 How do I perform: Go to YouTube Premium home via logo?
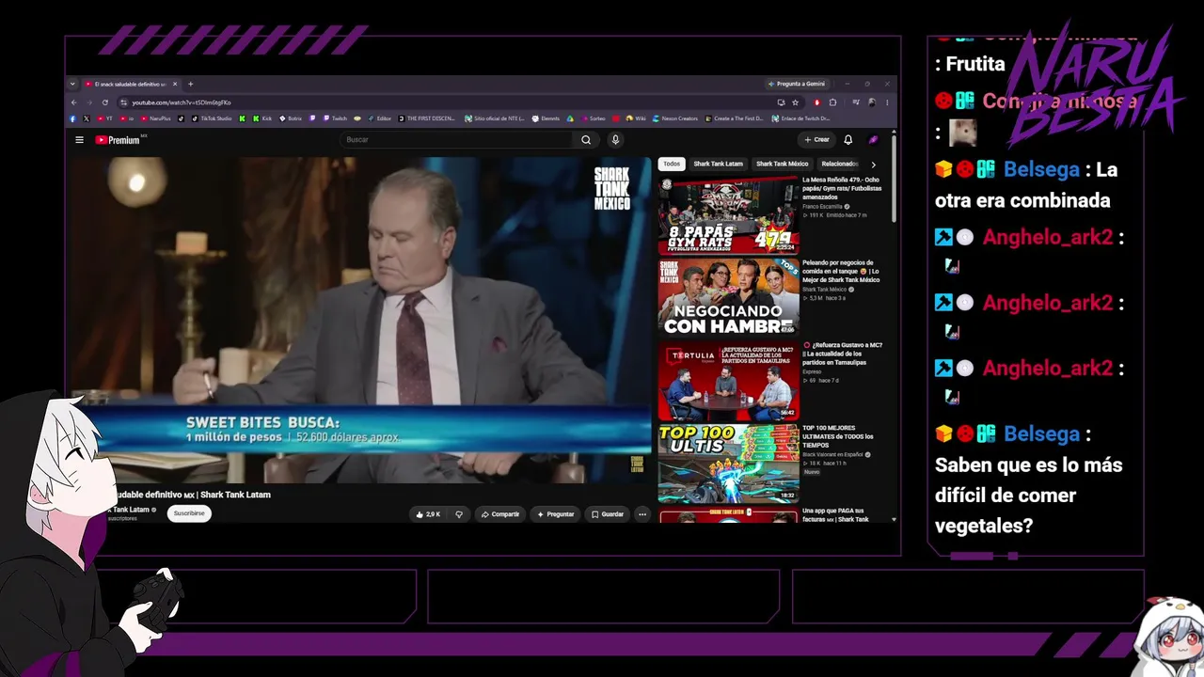point(119,140)
